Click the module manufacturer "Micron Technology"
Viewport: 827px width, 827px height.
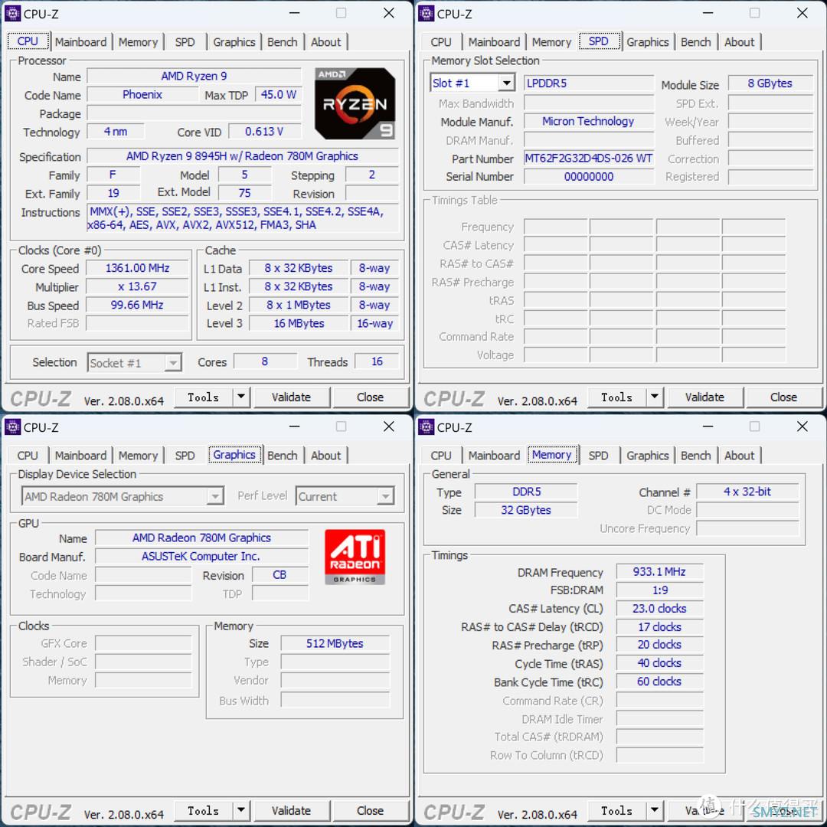(589, 121)
